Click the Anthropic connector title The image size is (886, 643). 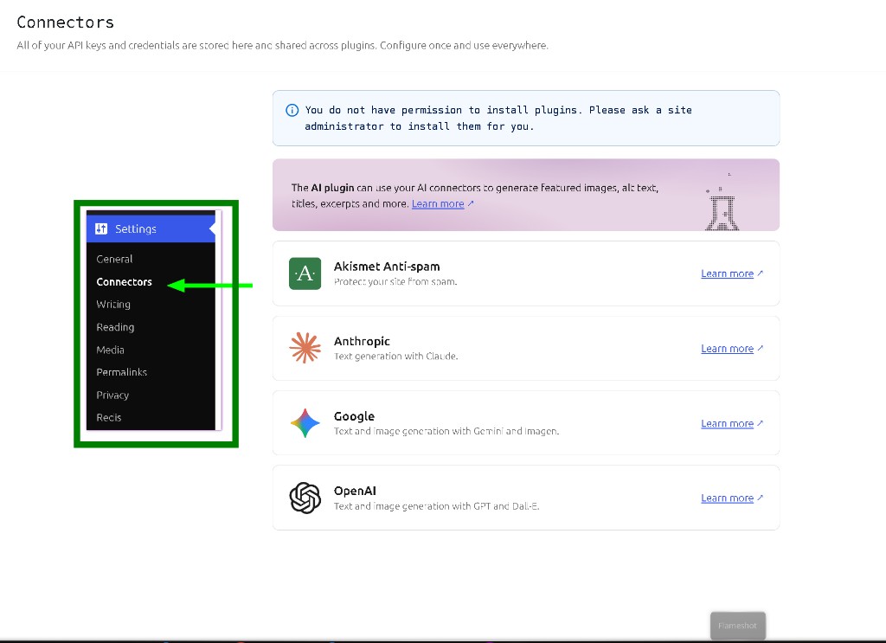pyautogui.click(x=362, y=341)
